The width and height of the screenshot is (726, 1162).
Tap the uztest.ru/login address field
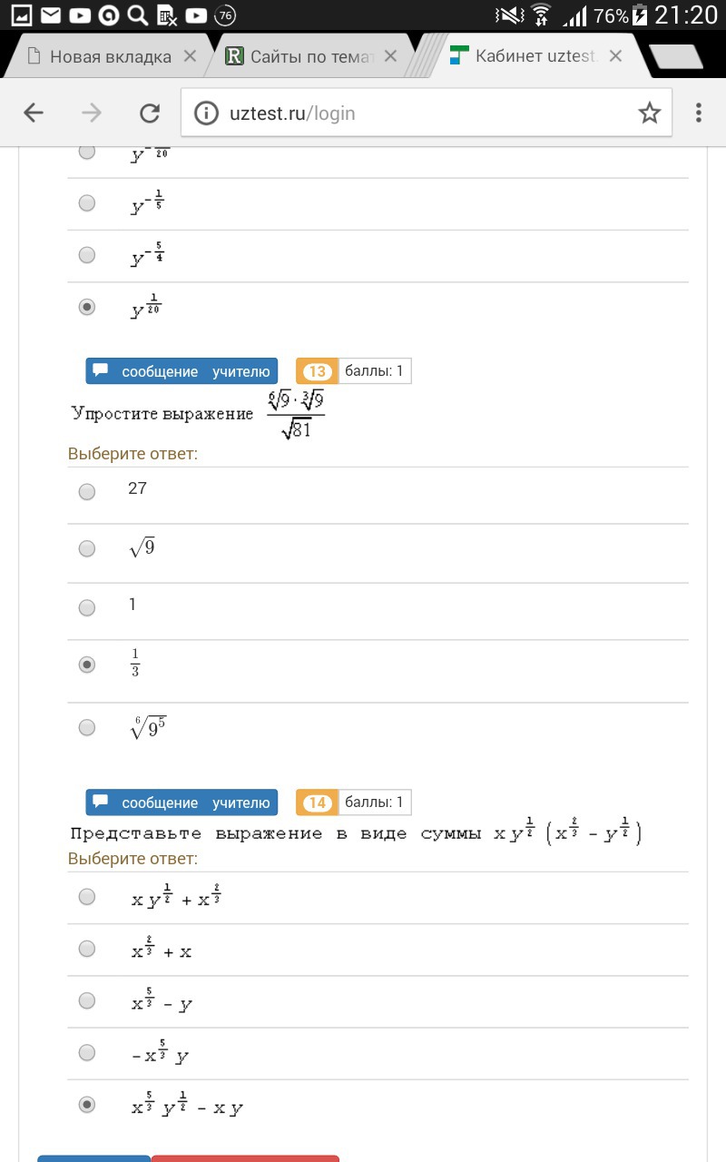(408, 113)
